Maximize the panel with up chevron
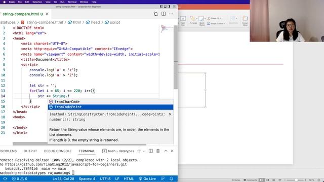 point(166,151)
